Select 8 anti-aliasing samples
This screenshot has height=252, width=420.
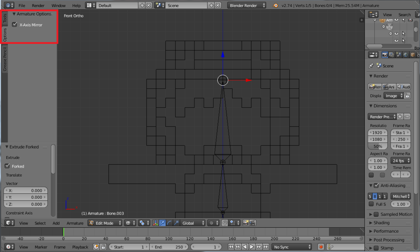coord(375,196)
